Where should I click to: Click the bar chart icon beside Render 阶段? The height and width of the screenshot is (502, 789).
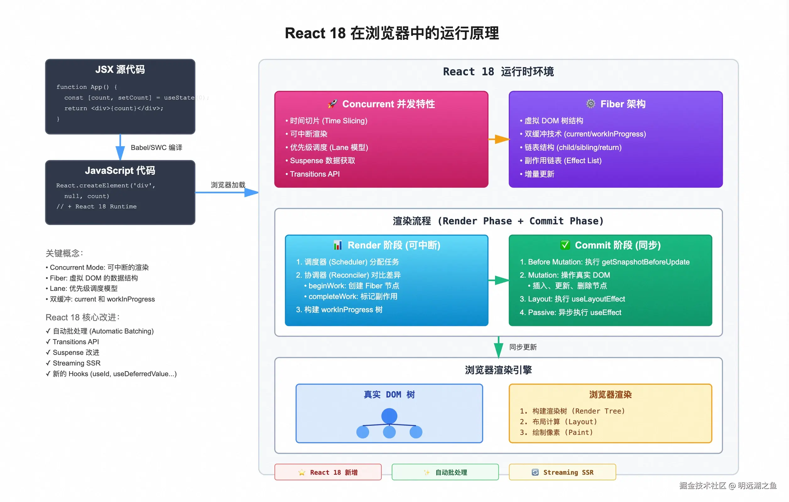coord(337,245)
